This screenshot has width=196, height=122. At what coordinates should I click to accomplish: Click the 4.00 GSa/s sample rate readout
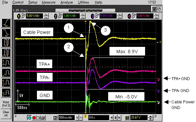click(21, 10)
